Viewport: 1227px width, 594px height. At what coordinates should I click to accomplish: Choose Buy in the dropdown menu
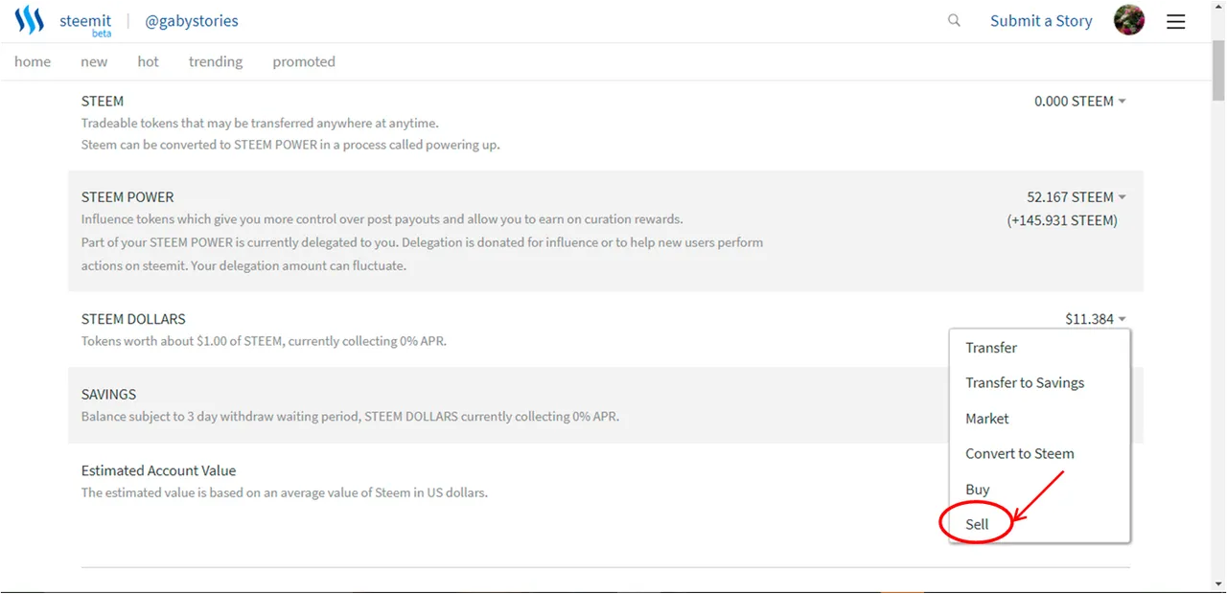tap(978, 490)
